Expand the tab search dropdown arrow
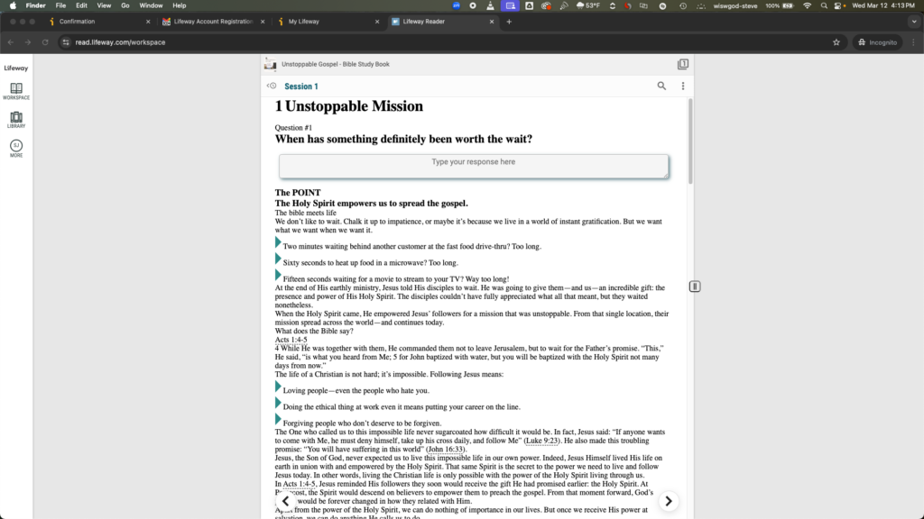Image resolution: width=924 pixels, height=519 pixels. (914, 22)
